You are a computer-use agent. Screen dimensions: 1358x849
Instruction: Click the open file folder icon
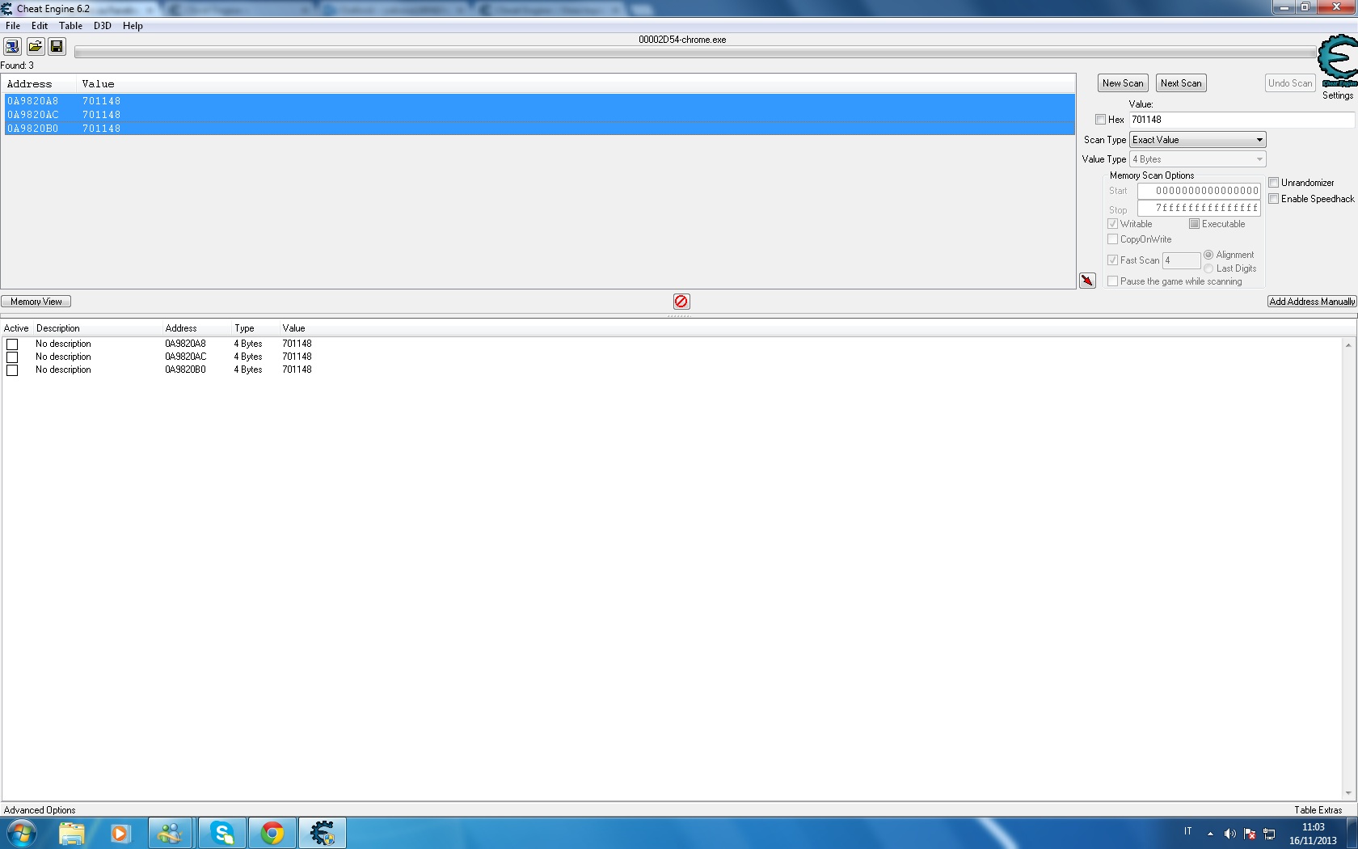tap(35, 47)
